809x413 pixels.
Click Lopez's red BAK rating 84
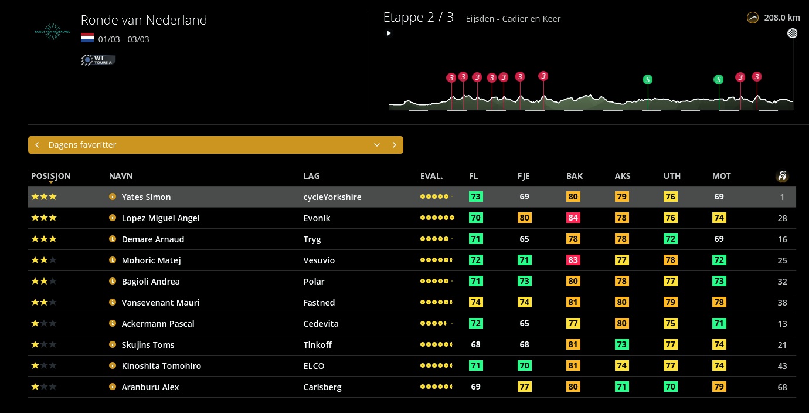(573, 218)
